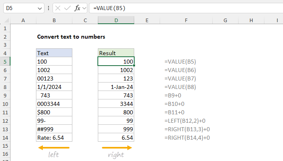The image size is (283, 161).
Task: Click the fill handle of cell D5
Action: coord(134,65)
